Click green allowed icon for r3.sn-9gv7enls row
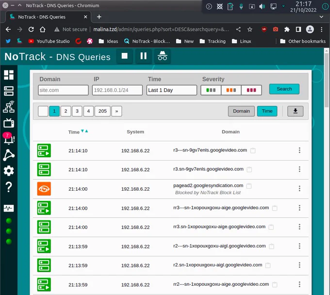The width and height of the screenshot is (330, 295). pos(44,169)
